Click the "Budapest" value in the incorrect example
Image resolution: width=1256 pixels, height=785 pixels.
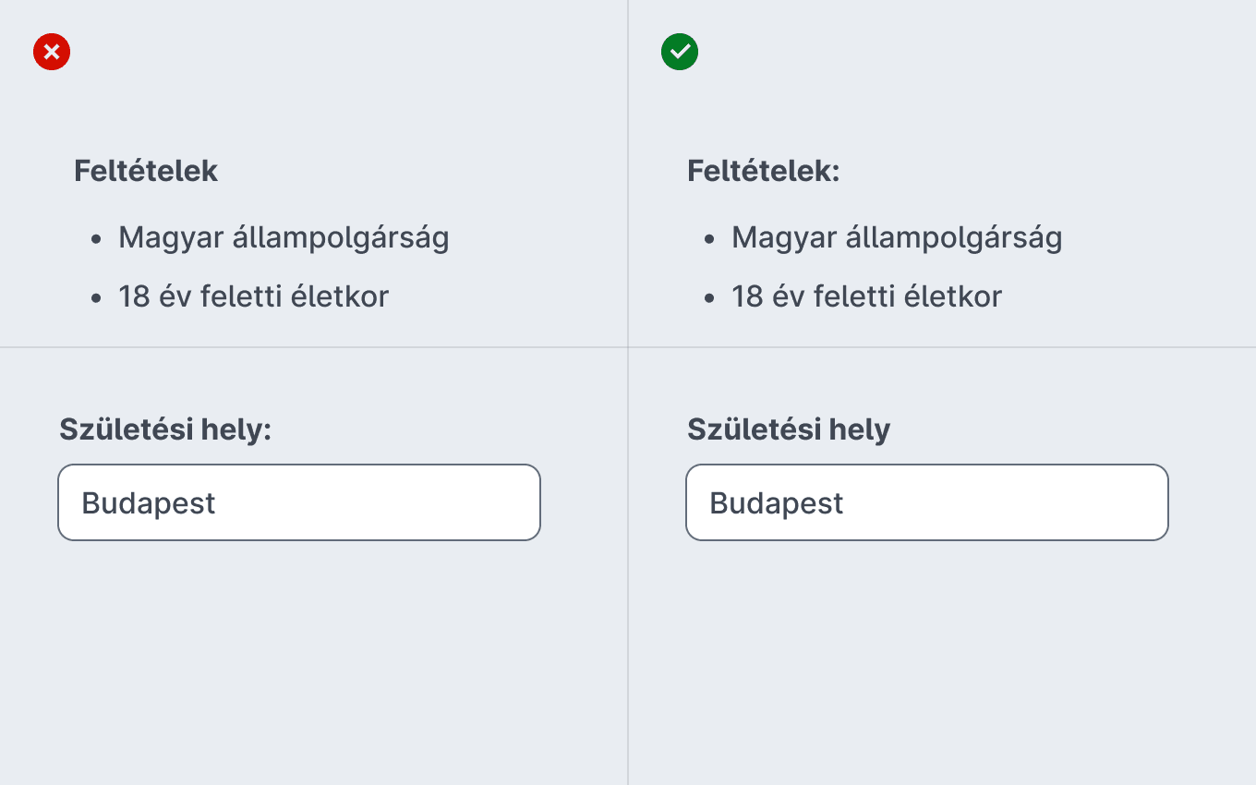pyautogui.click(x=149, y=503)
